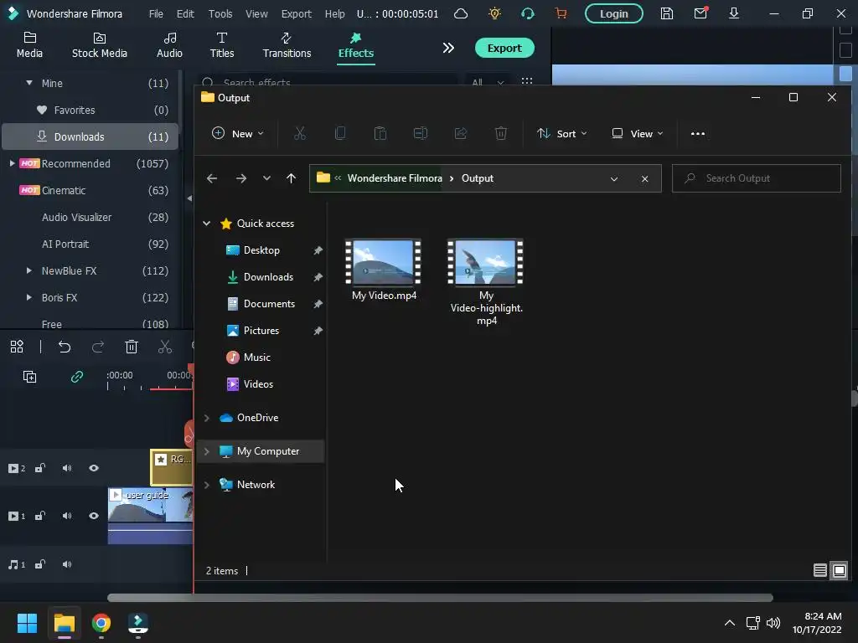
Task: Open the File menu in Filmora
Action: click(156, 13)
